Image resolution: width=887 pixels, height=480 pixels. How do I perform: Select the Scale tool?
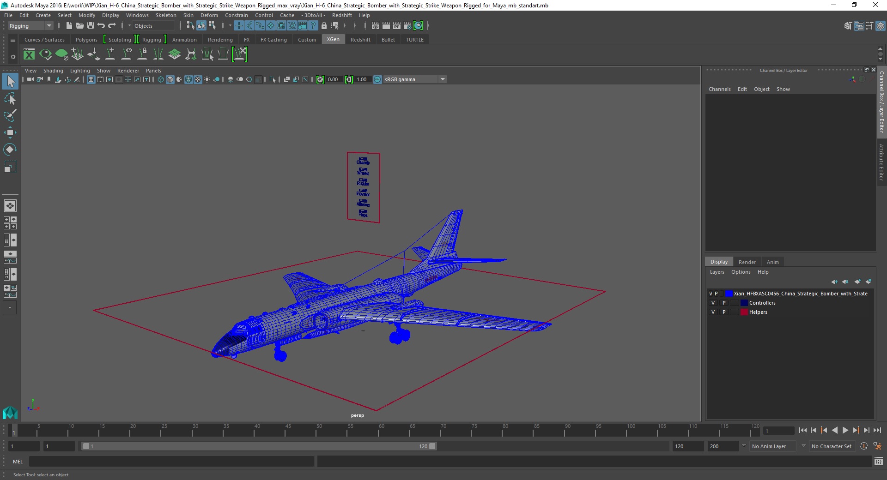(x=10, y=166)
